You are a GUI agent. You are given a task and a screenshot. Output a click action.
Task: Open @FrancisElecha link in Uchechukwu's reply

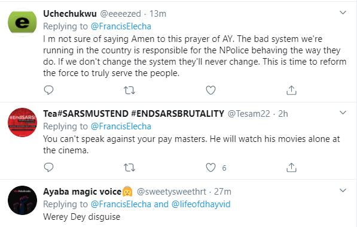click(121, 26)
